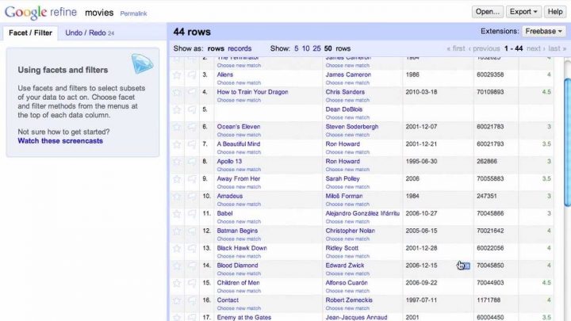Show data as records
Image resolution: width=571 pixels, height=321 pixels.
[240, 48]
